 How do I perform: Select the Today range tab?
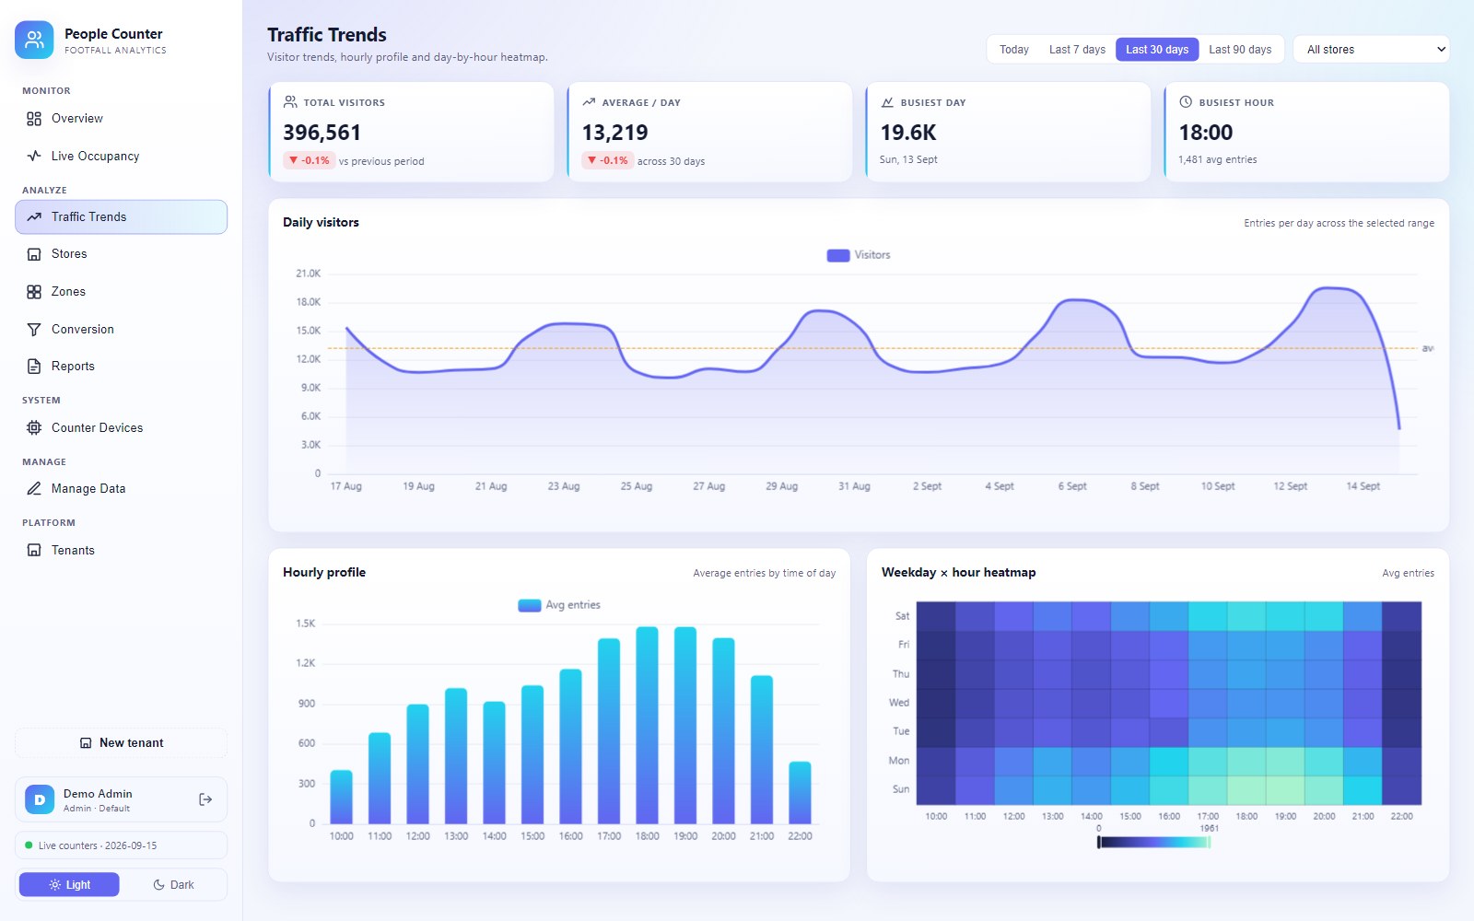(x=1014, y=50)
